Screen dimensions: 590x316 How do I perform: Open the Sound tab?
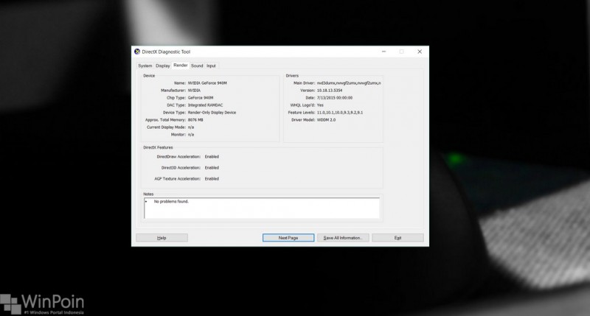coord(197,66)
